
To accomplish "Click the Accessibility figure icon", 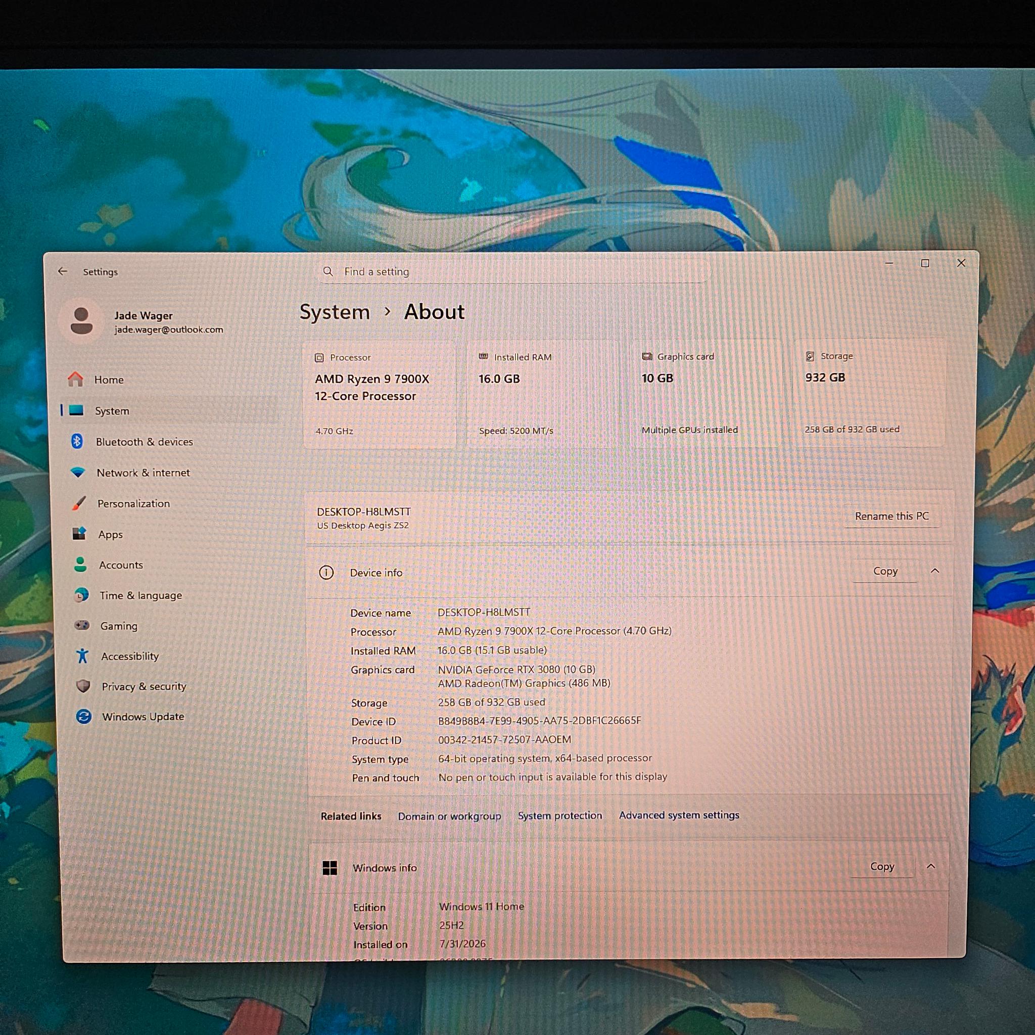I will point(82,655).
